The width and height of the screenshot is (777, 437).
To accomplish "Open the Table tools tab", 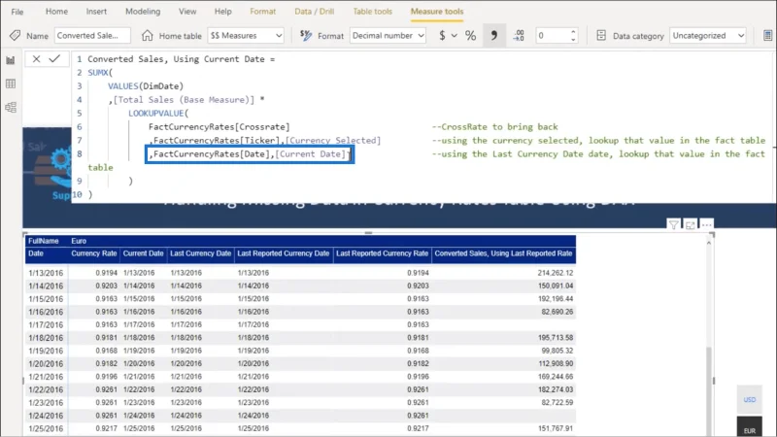I will [x=373, y=12].
